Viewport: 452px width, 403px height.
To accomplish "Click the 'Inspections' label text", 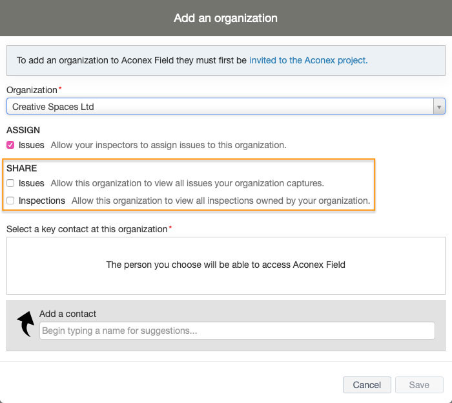I will (x=42, y=201).
